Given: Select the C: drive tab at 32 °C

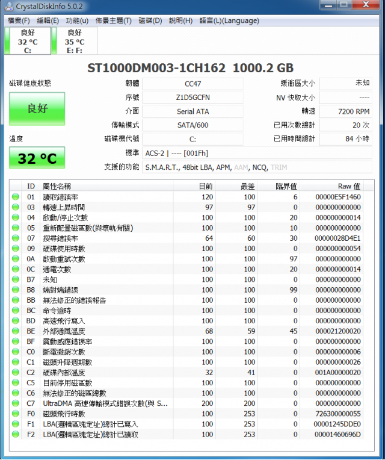Looking at the screenshot, I should coord(28,41).
